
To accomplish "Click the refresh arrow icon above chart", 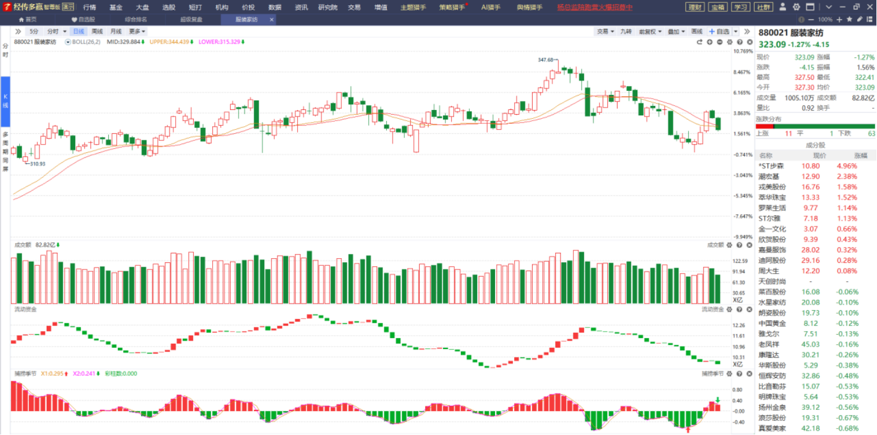I will point(699,42).
